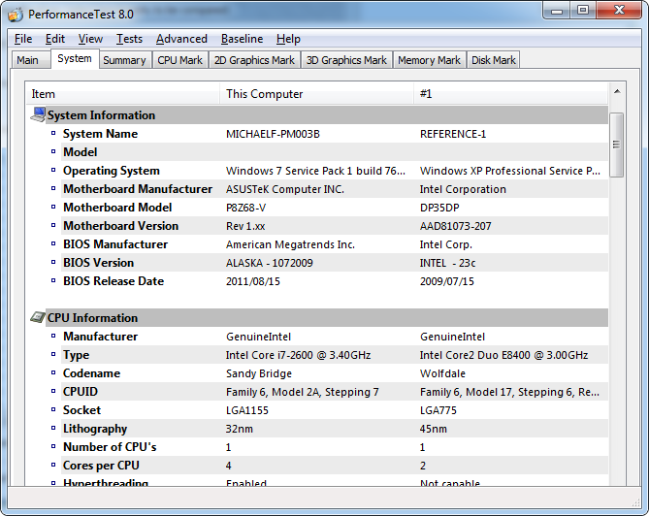Click the Intel Core2 Duo E8400 value
This screenshot has width=649, height=516.
pos(503,355)
